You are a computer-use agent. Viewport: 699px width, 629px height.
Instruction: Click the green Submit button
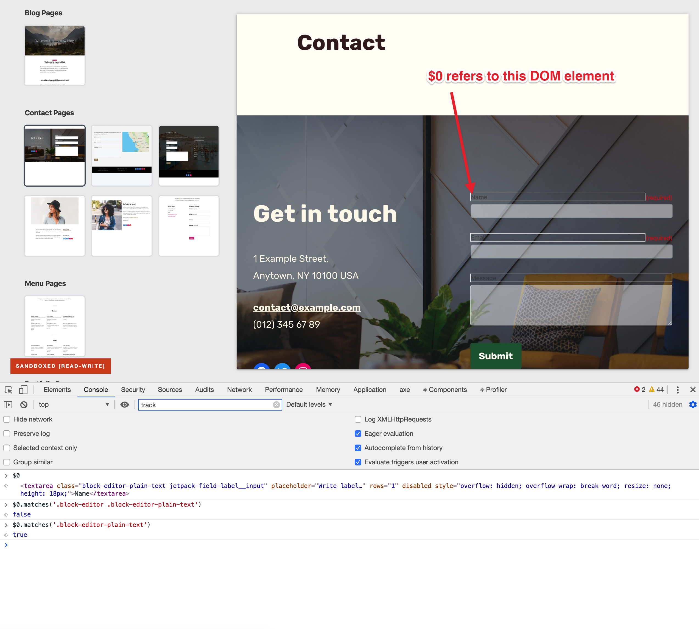[495, 356]
